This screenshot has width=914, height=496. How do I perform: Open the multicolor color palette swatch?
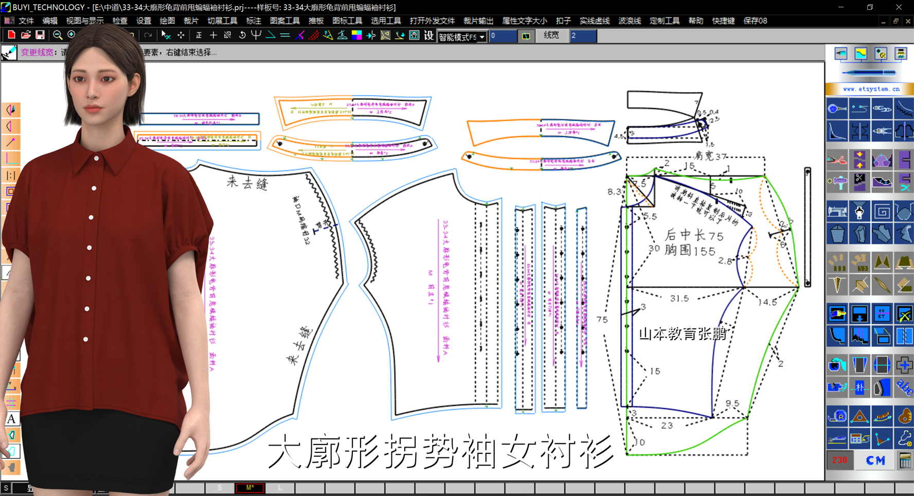pyautogui.click(x=356, y=35)
